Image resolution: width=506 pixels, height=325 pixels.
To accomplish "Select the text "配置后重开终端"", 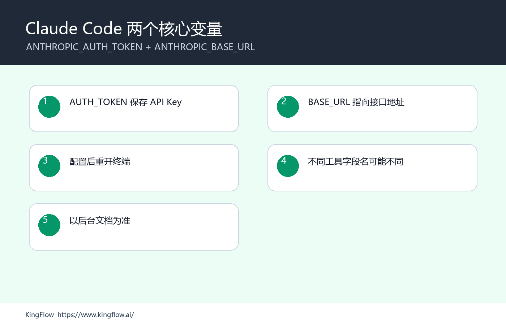I will (100, 161).
